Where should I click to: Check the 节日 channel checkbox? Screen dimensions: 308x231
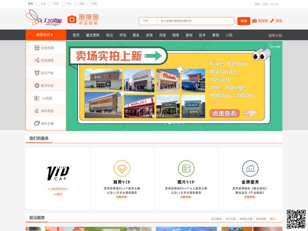[63, 4]
